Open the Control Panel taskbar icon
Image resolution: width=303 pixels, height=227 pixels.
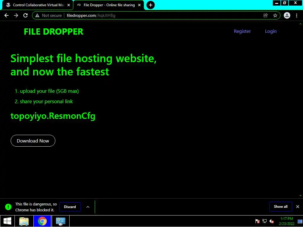click(x=60, y=221)
